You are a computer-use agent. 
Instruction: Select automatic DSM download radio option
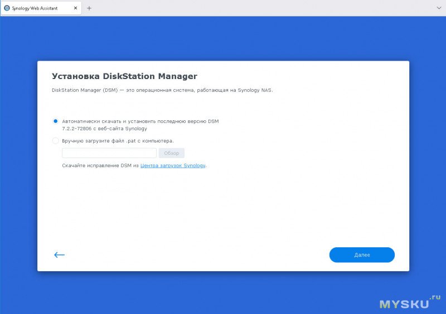[55, 121]
